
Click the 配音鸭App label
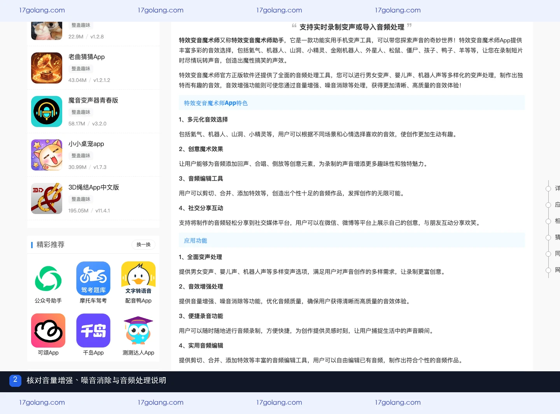click(x=138, y=301)
